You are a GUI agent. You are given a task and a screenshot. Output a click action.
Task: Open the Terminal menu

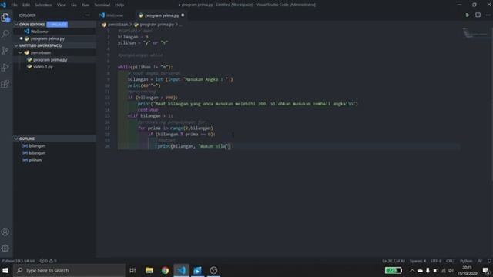point(102,5)
